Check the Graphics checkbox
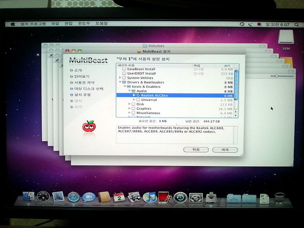304x228 pixels. (133, 109)
